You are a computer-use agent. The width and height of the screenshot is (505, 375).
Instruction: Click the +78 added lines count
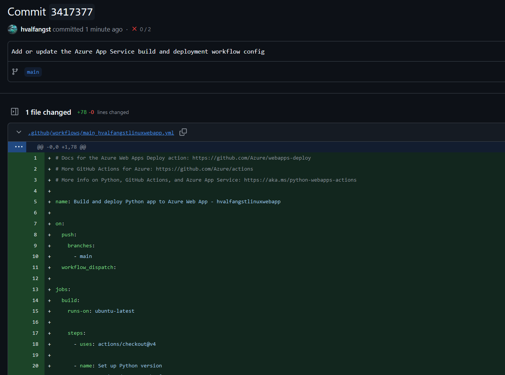(x=82, y=112)
